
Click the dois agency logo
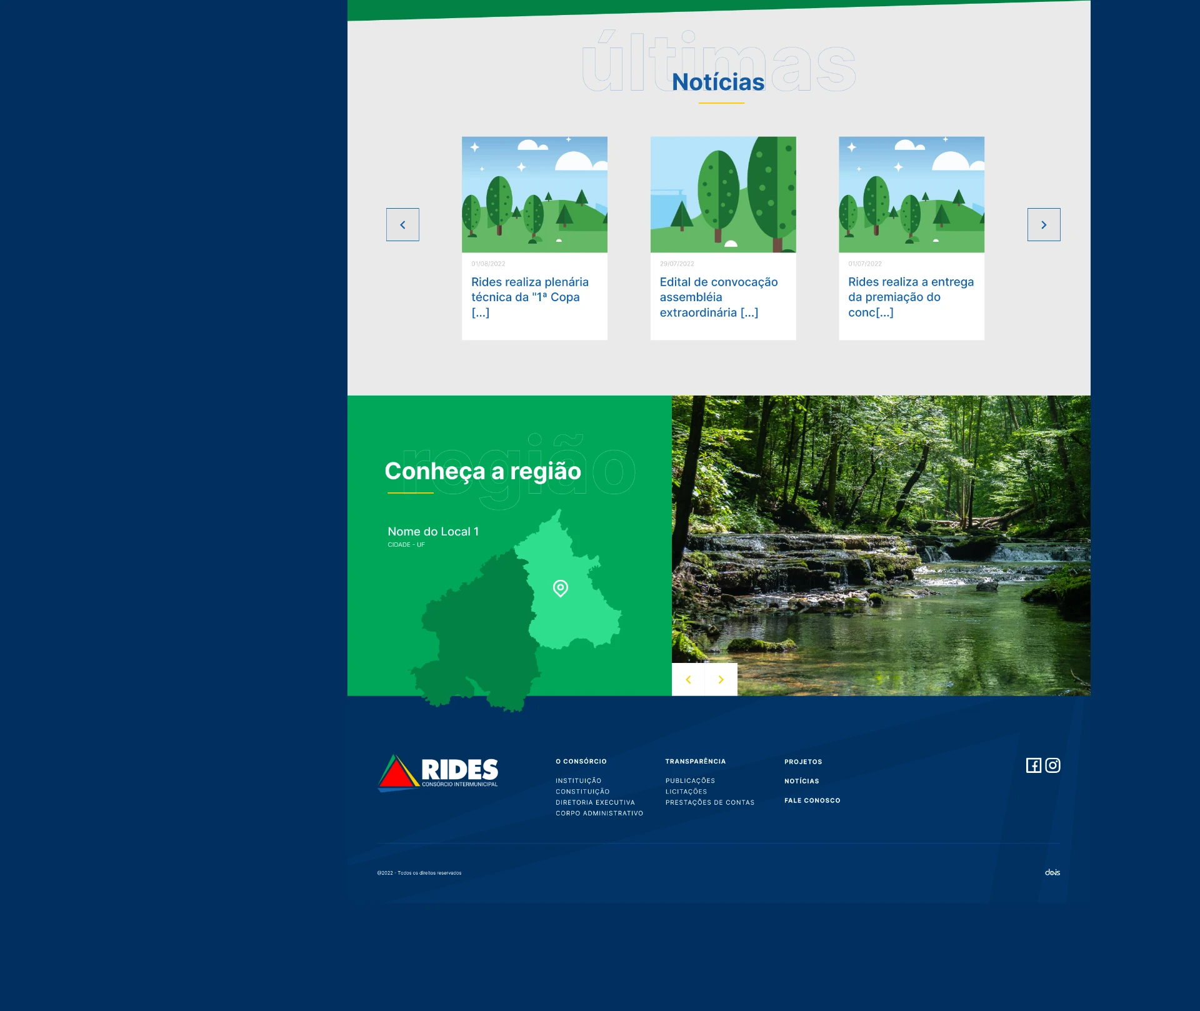[1052, 872]
